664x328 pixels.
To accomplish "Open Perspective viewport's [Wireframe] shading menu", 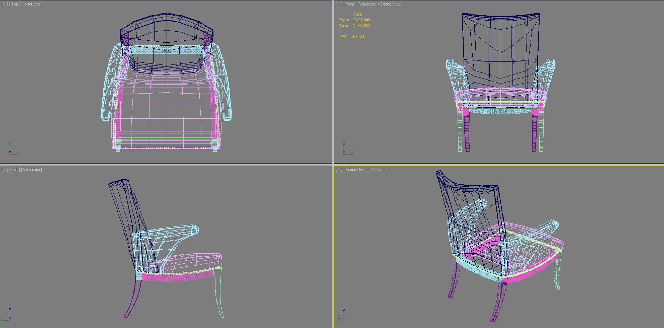I will pos(379,170).
